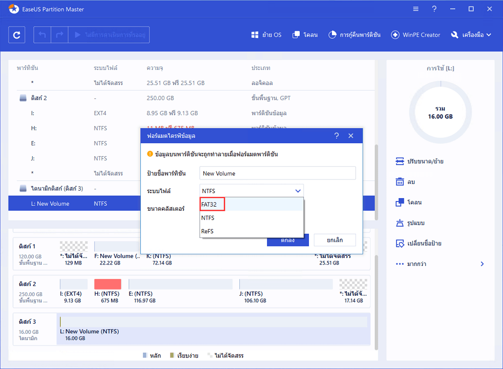Open partition recovery การกู้คืนพาร์ติชัน

pos(355,35)
